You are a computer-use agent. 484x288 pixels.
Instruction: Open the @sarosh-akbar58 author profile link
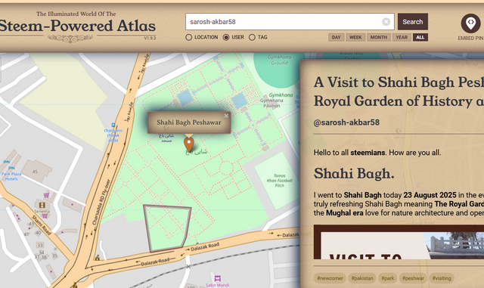pyautogui.click(x=346, y=122)
